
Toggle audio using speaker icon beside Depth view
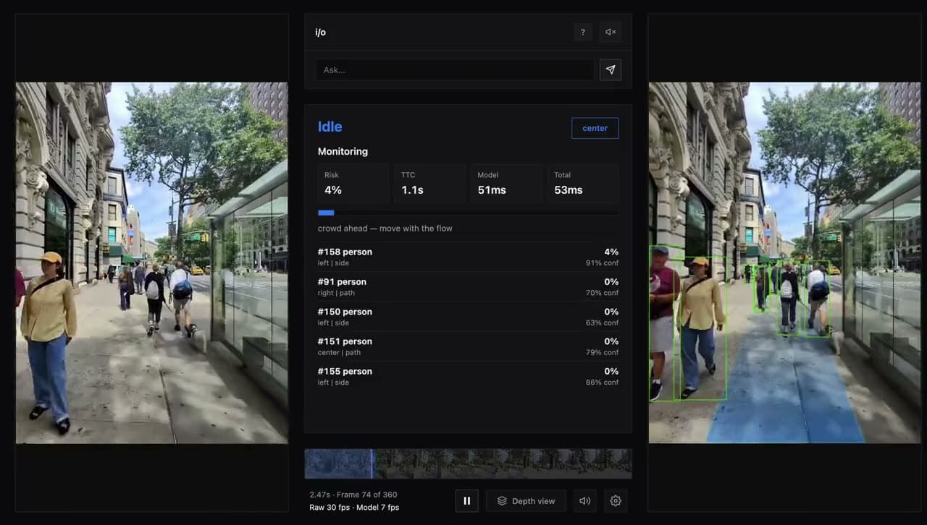tap(585, 500)
